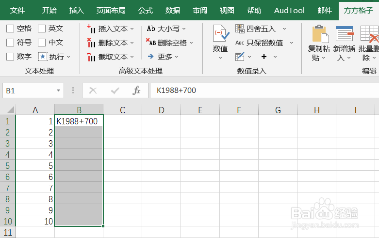Toggle the 中文 checkbox
The height and width of the screenshot is (238, 379).
tap(42, 43)
